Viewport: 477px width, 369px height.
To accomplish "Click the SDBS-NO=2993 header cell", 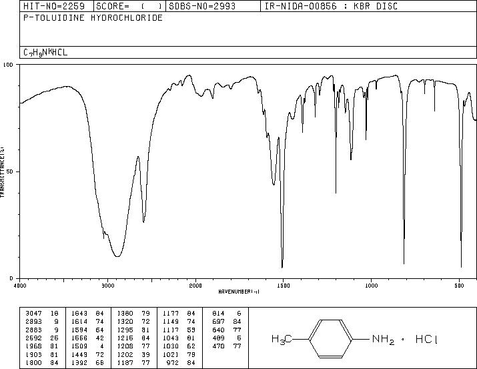I will click(202, 6).
